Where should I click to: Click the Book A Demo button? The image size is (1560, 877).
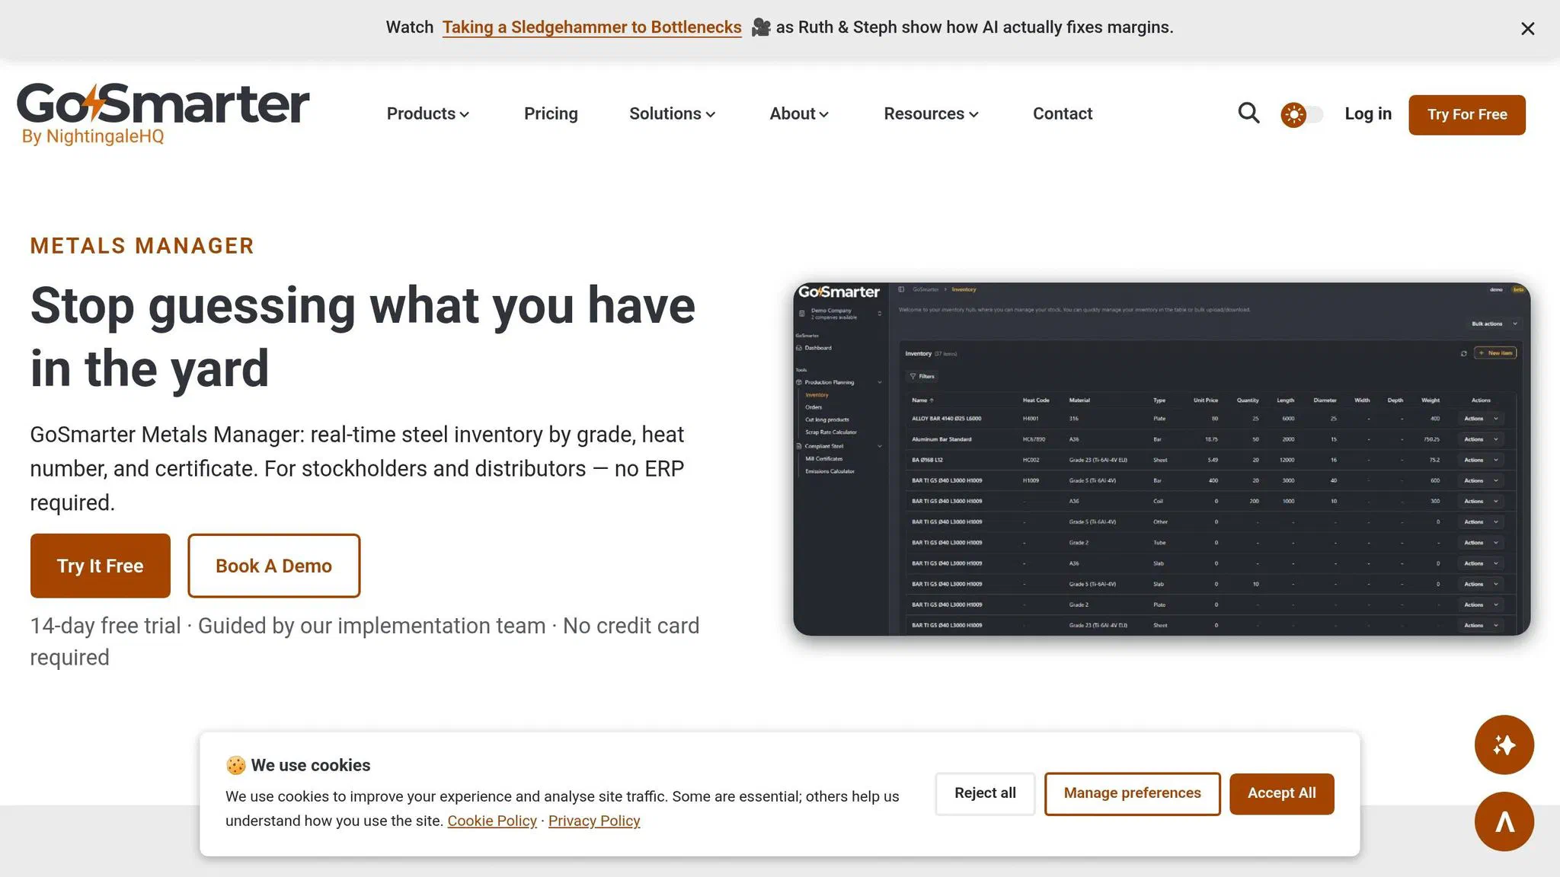tap(273, 566)
